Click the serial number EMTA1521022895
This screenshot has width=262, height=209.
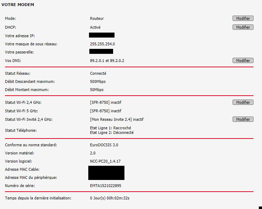click(105, 185)
